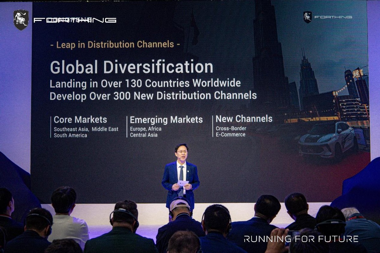Click "Landing in Over 130 Countries Worldwide" line
The width and height of the screenshot is (380, 253).
[x=145, y=83]
